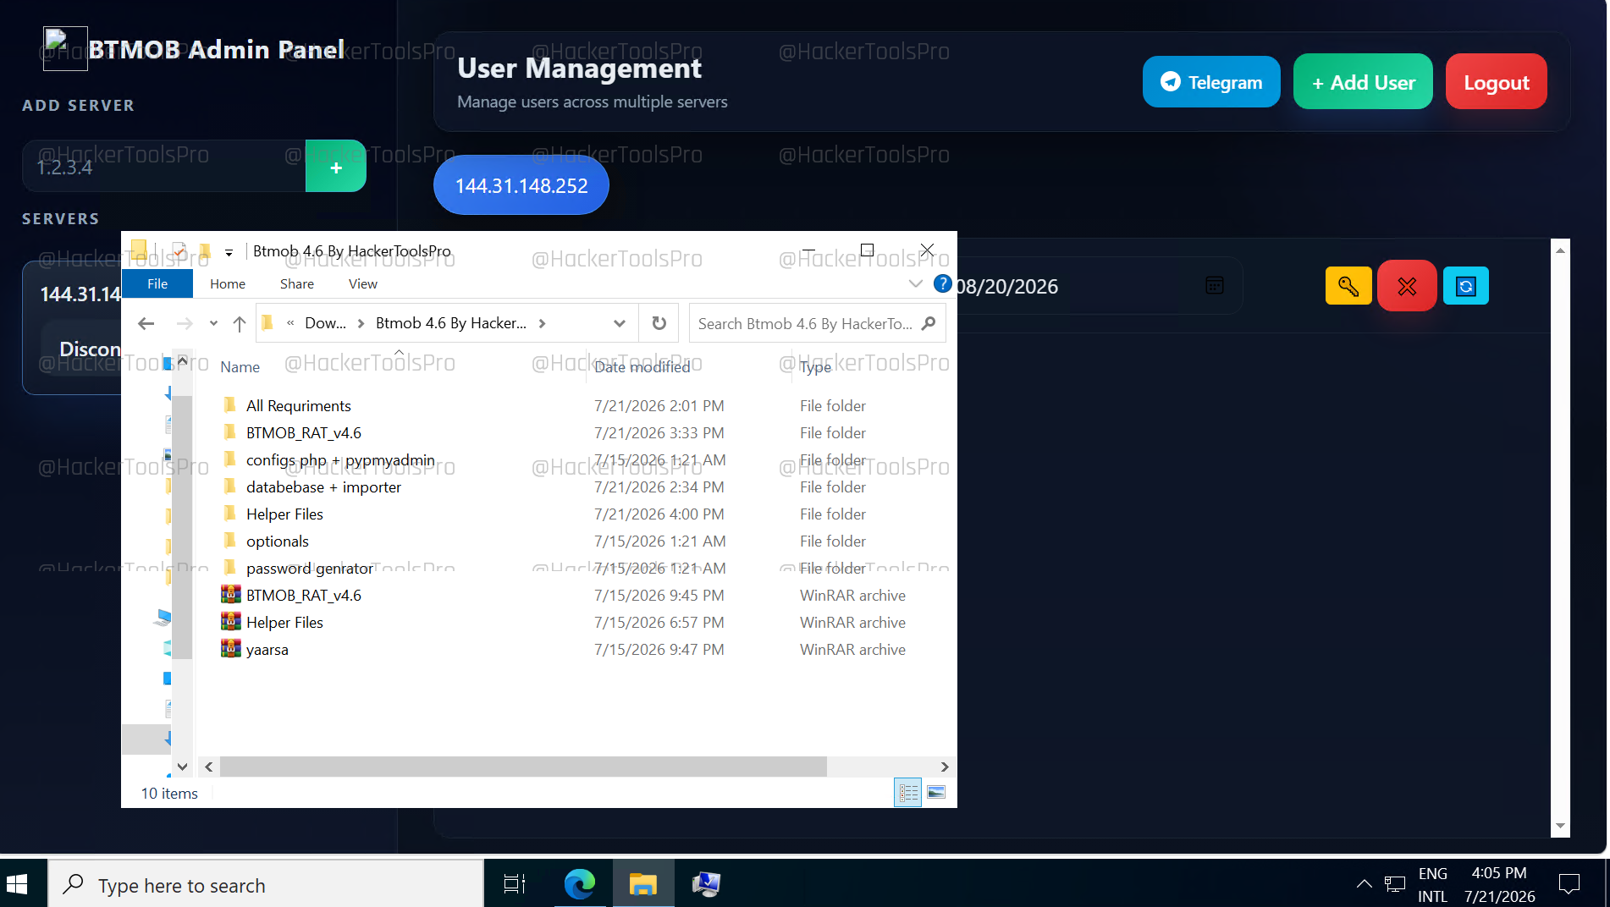Expand the Explorer ribbon chevron
Image resolution: width=1610 pixels, height=907 pixels.
click(915, 283)
